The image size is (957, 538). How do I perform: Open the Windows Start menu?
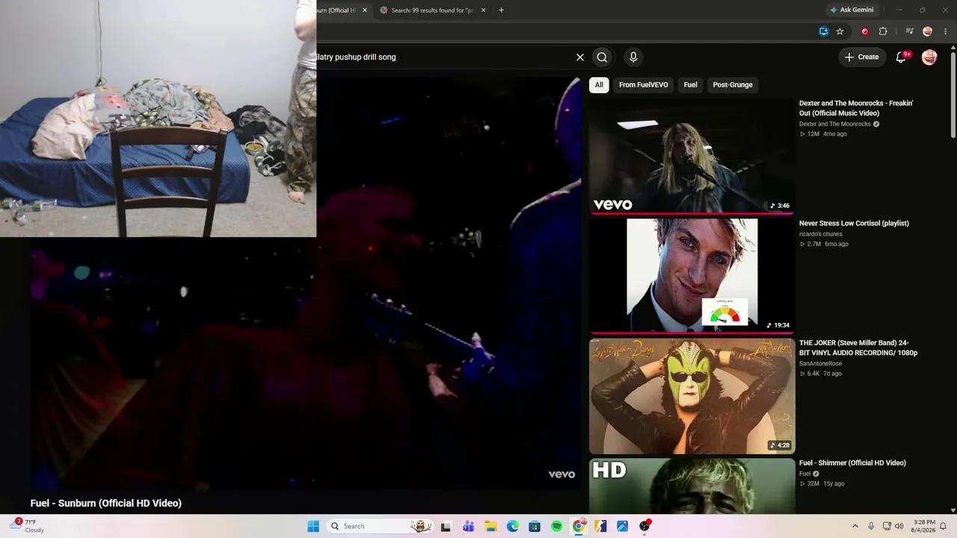click(313, 526)
